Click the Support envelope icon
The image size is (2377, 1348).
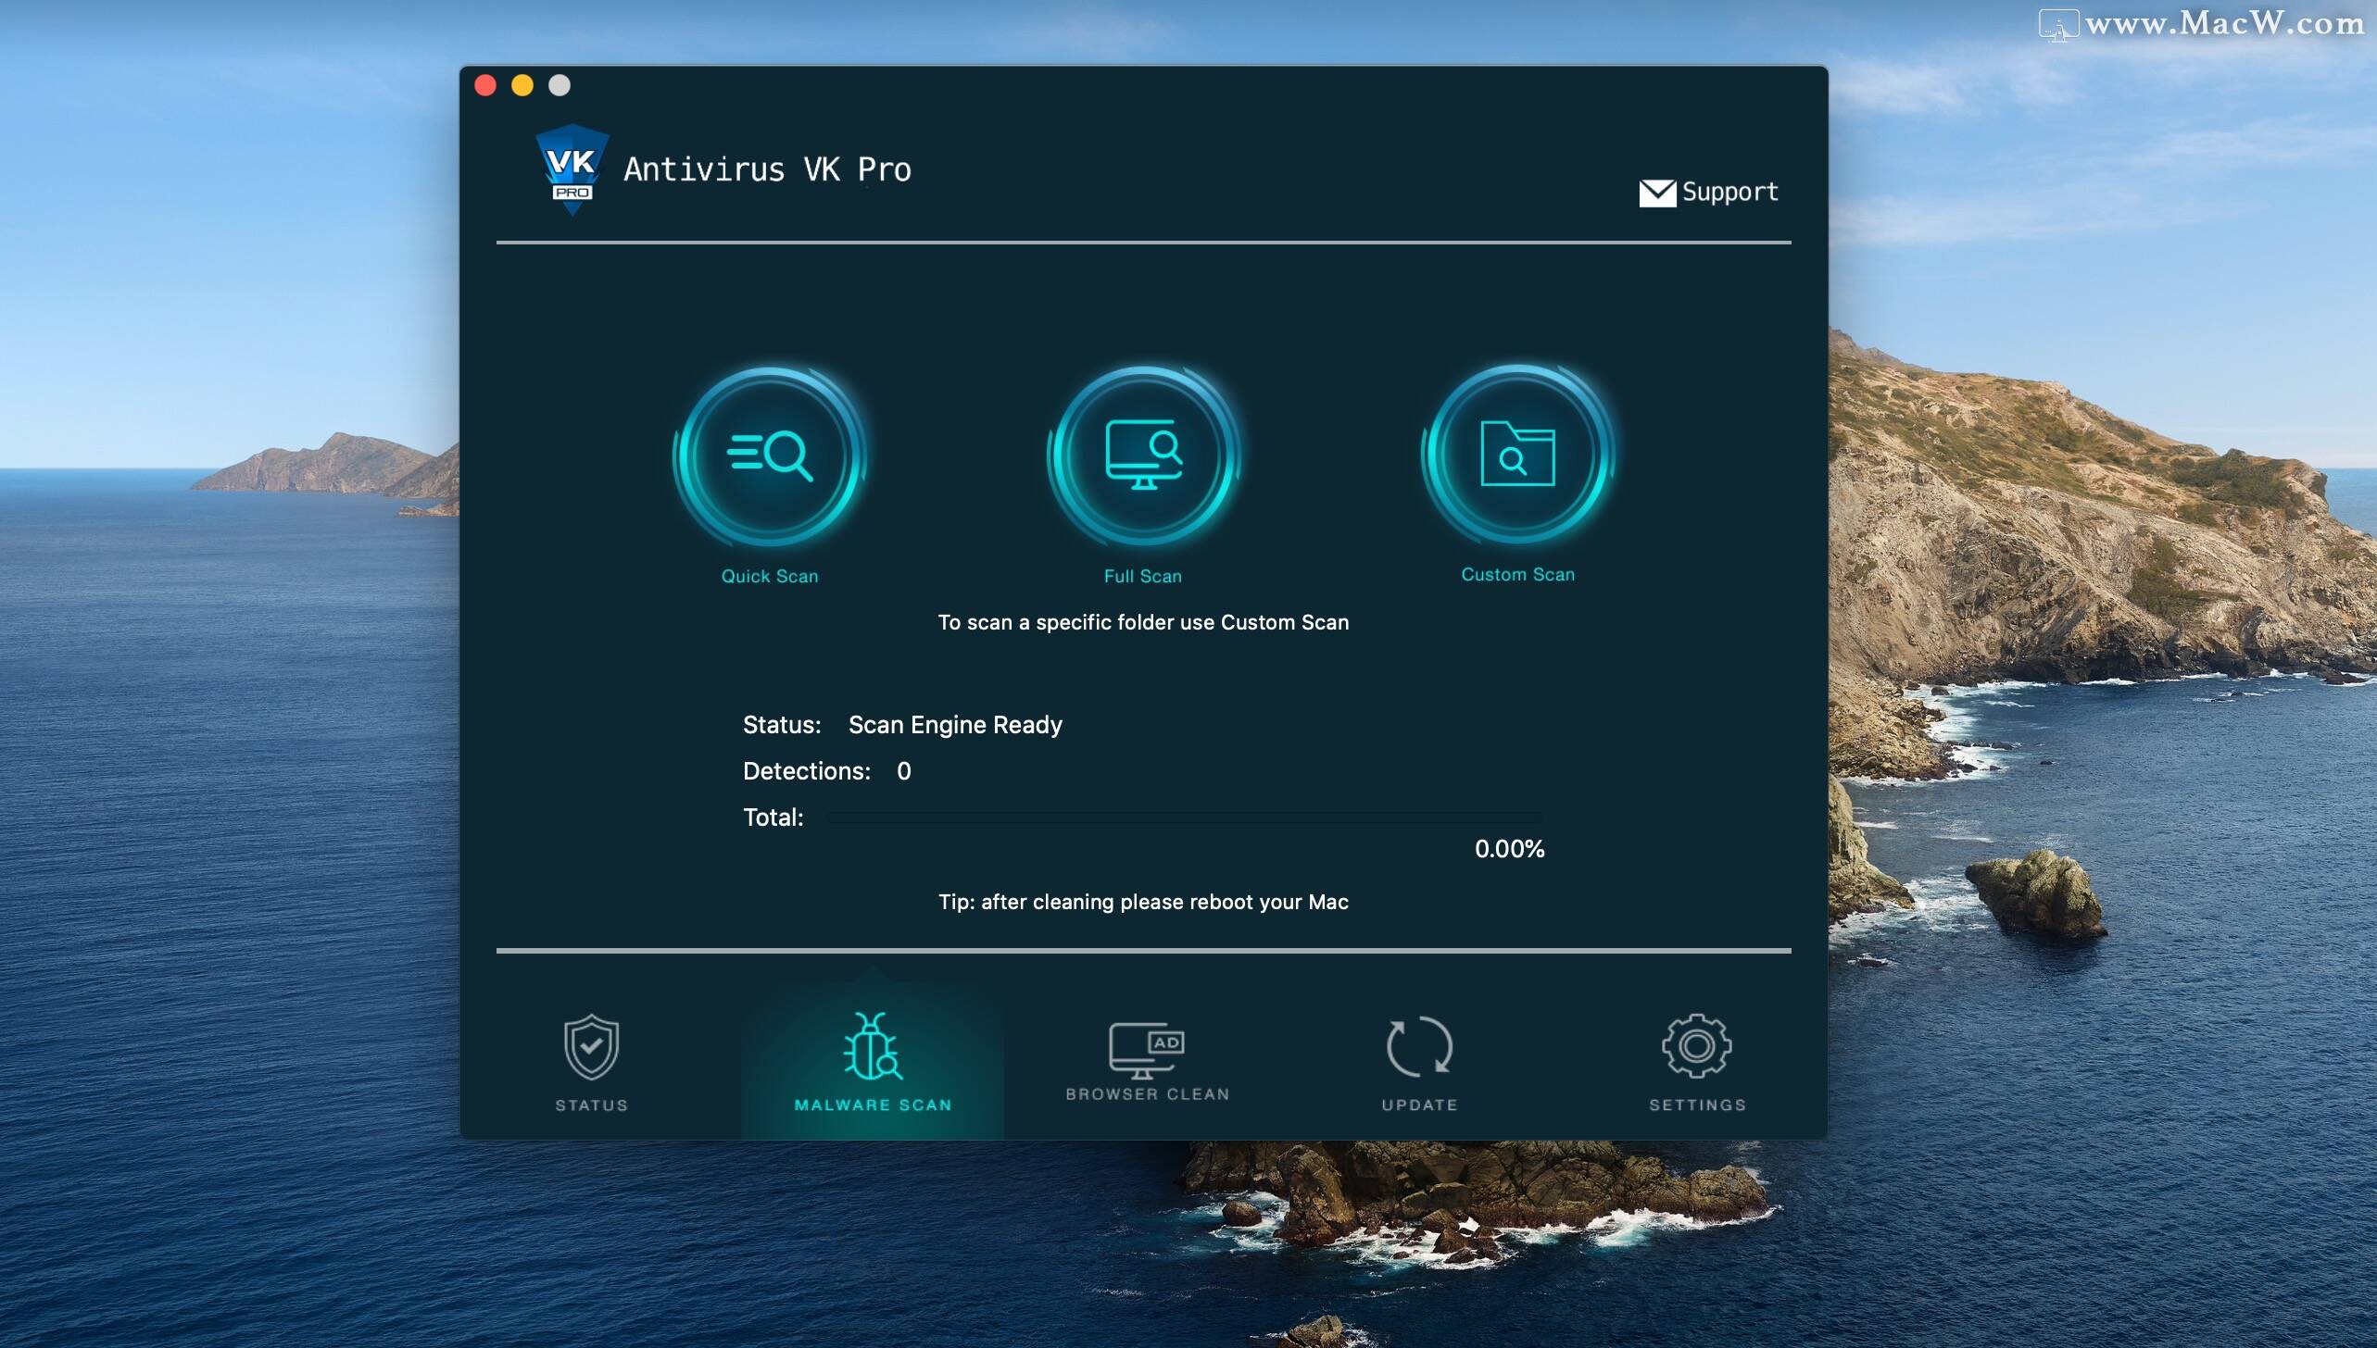coord(1657,193)
